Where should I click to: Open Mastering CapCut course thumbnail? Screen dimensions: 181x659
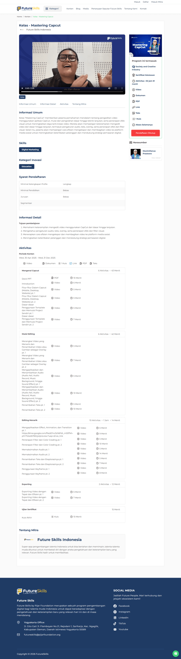click(145, 46)
